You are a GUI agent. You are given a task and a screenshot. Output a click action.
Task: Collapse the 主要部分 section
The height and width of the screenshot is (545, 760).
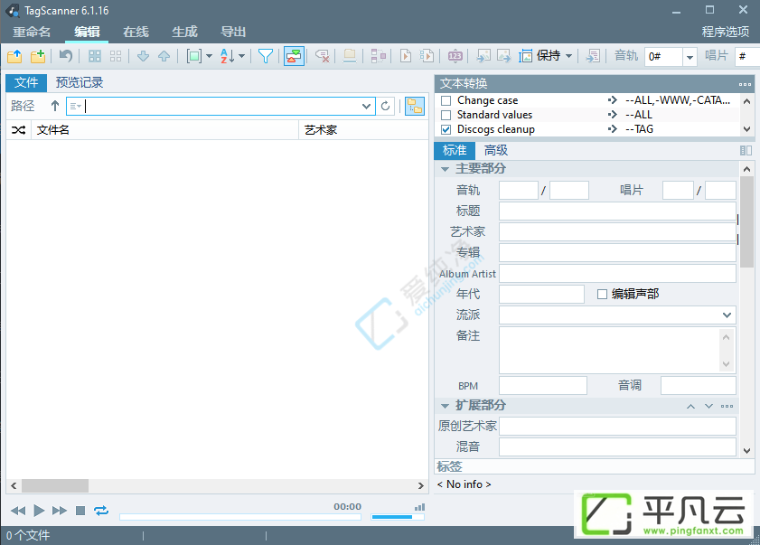point(445,169)
